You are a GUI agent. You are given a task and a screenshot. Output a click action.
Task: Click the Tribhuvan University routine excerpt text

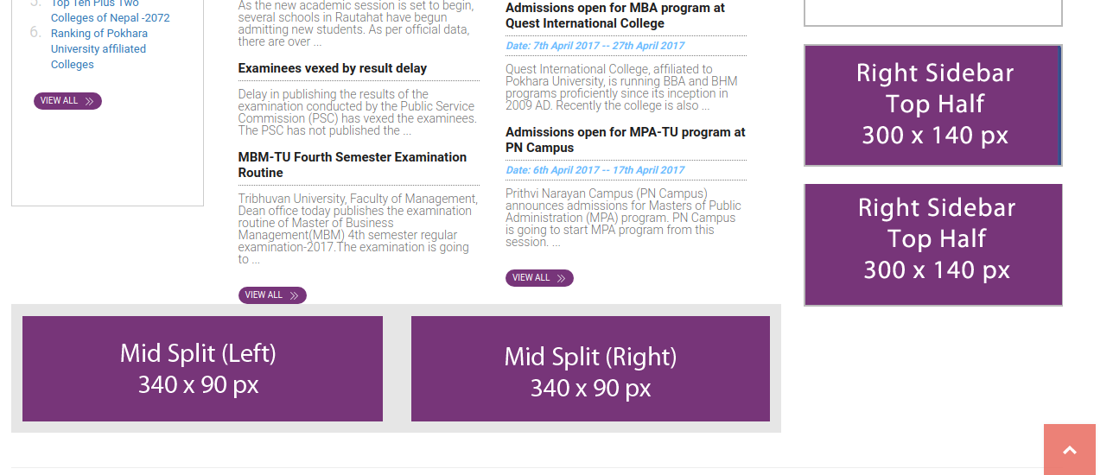(x=356, y=229)
